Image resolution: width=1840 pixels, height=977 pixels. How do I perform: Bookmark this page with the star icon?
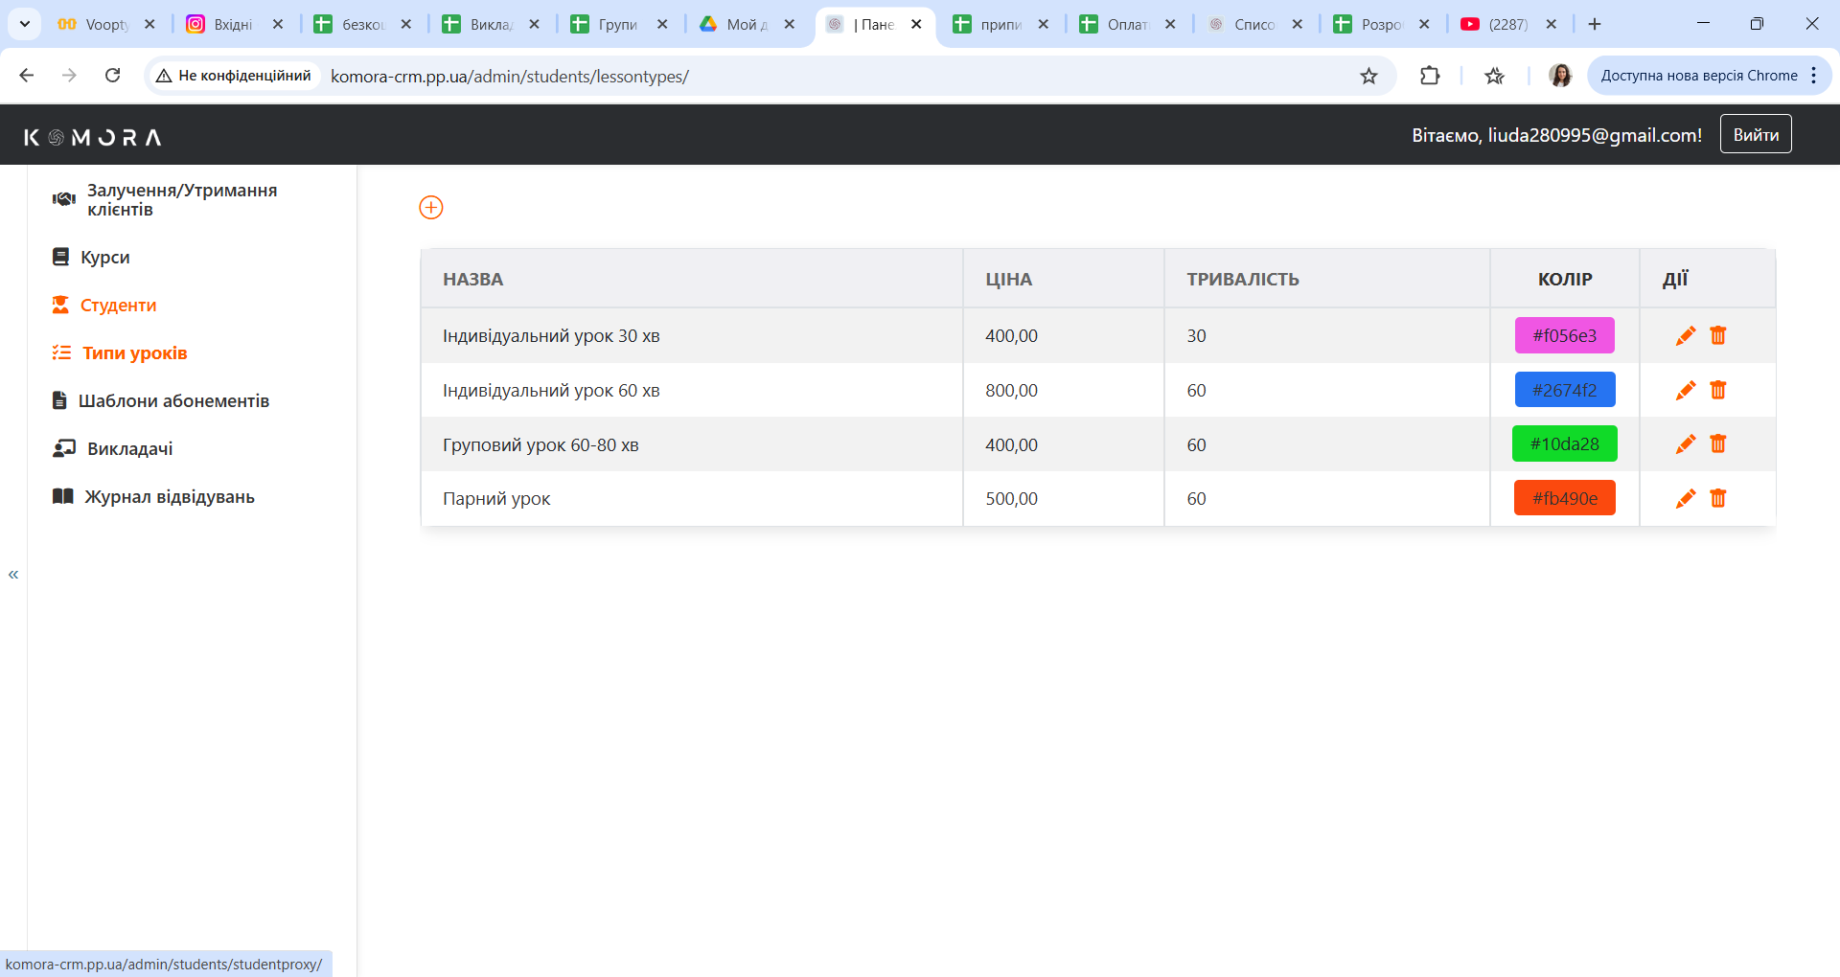(x=1368, y=76)
